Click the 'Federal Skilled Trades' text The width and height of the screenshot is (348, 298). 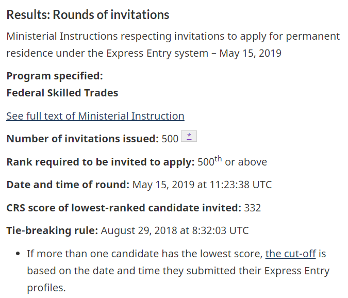tap(62, 93)
